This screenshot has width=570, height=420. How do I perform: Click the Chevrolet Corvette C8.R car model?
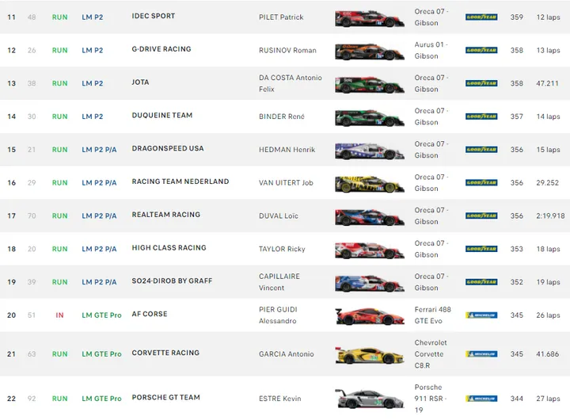(431, 353)
